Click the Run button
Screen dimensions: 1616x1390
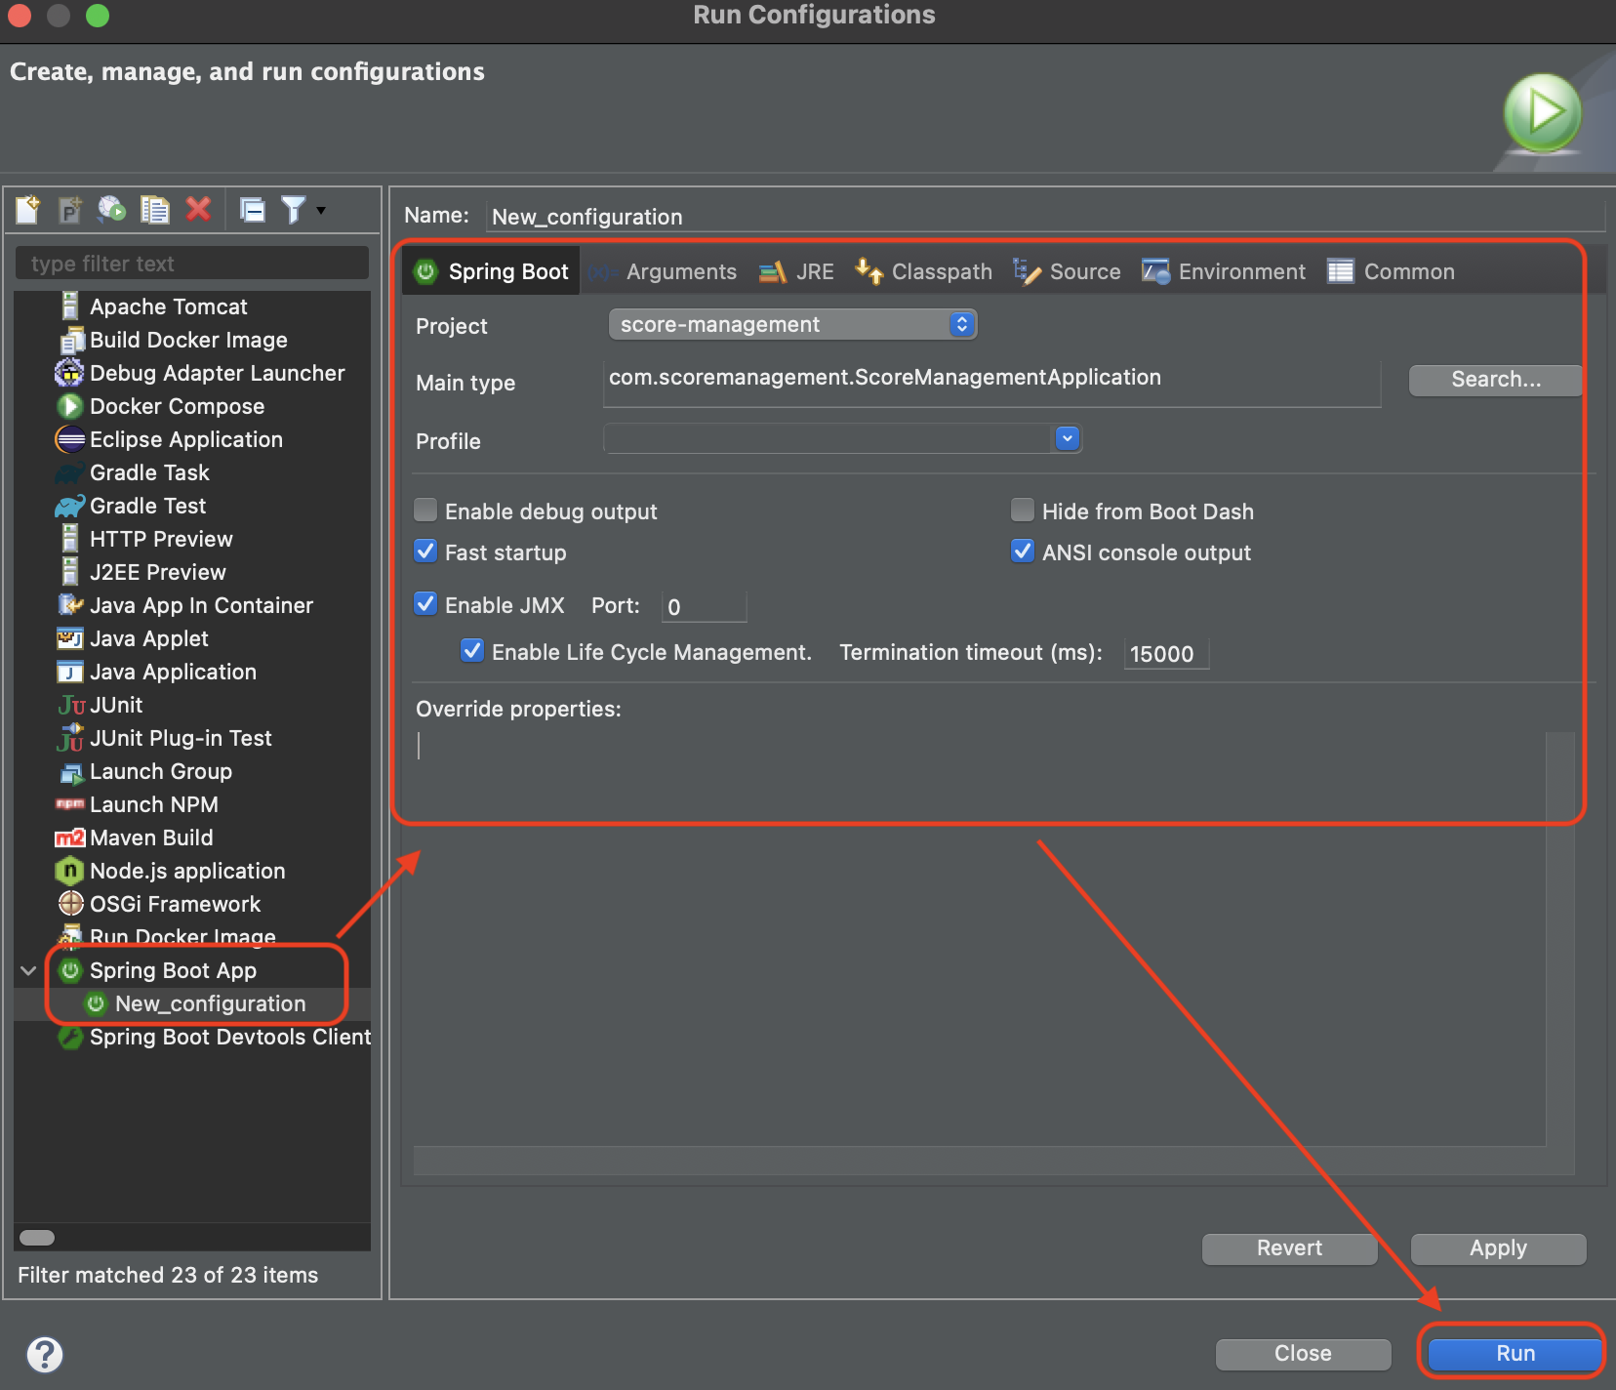tap(1515, 1354)
